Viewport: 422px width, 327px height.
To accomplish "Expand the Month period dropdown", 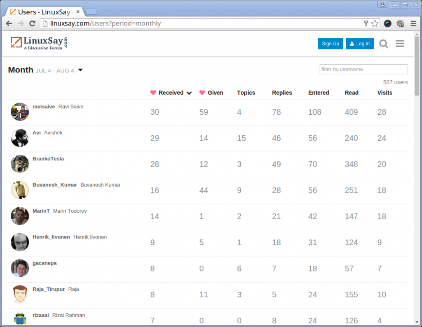I will (80, 70).
